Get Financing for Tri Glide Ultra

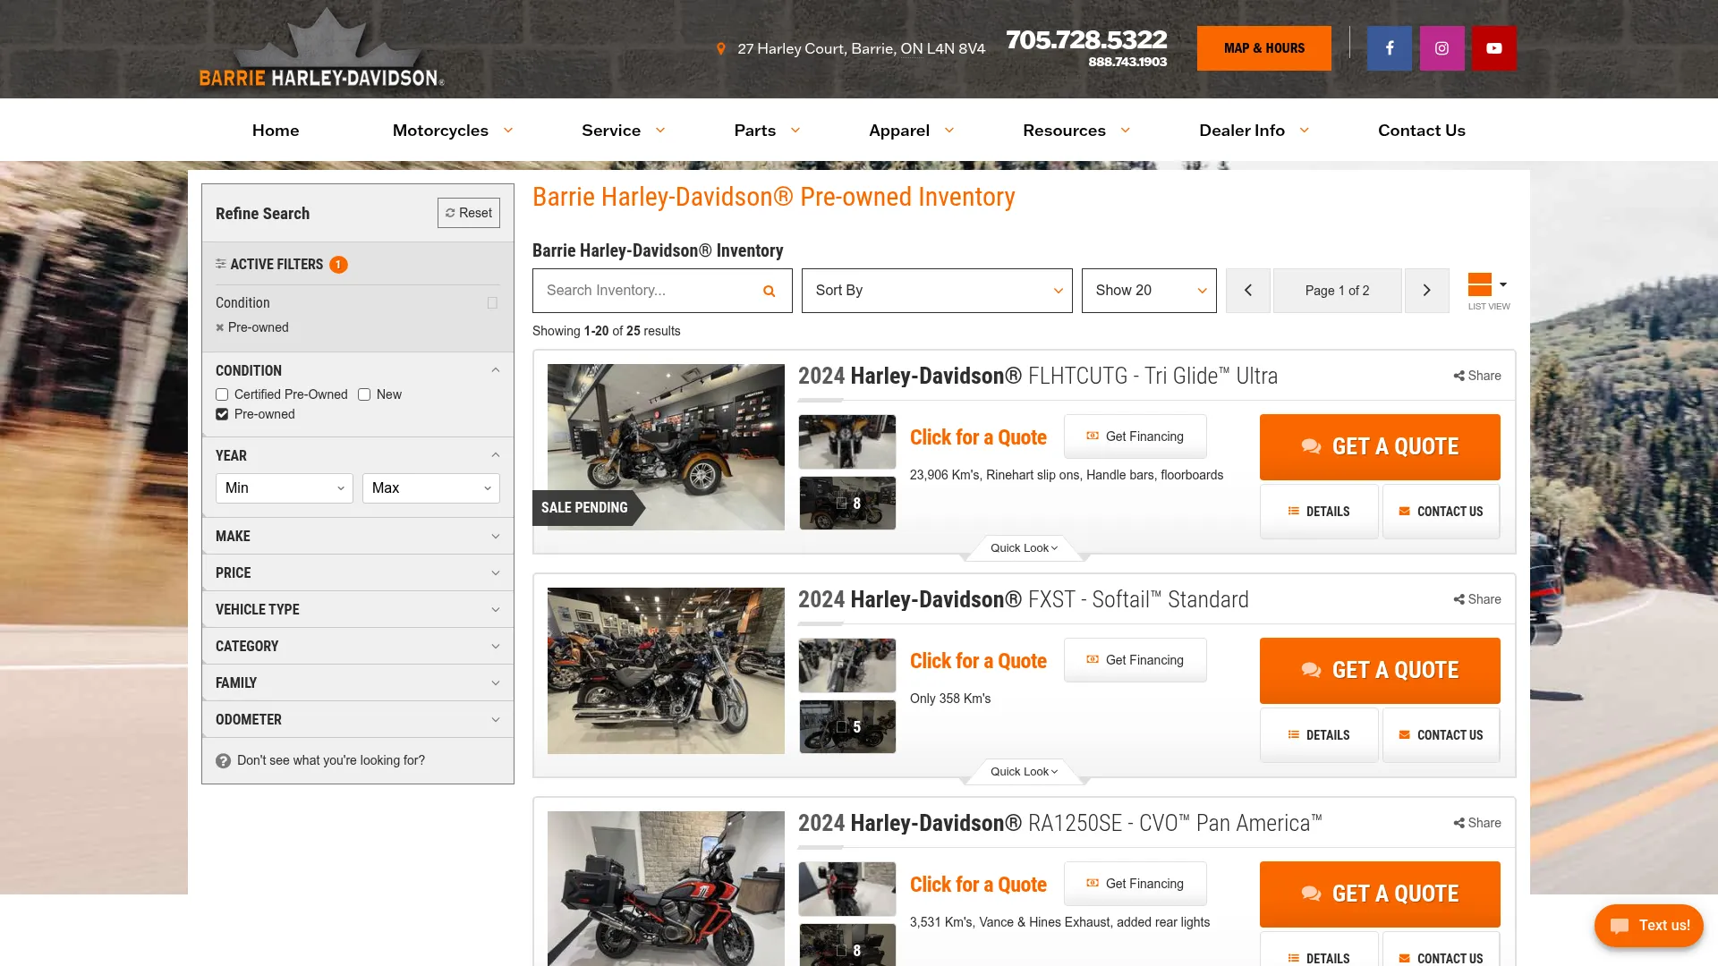click(1135, 436)
